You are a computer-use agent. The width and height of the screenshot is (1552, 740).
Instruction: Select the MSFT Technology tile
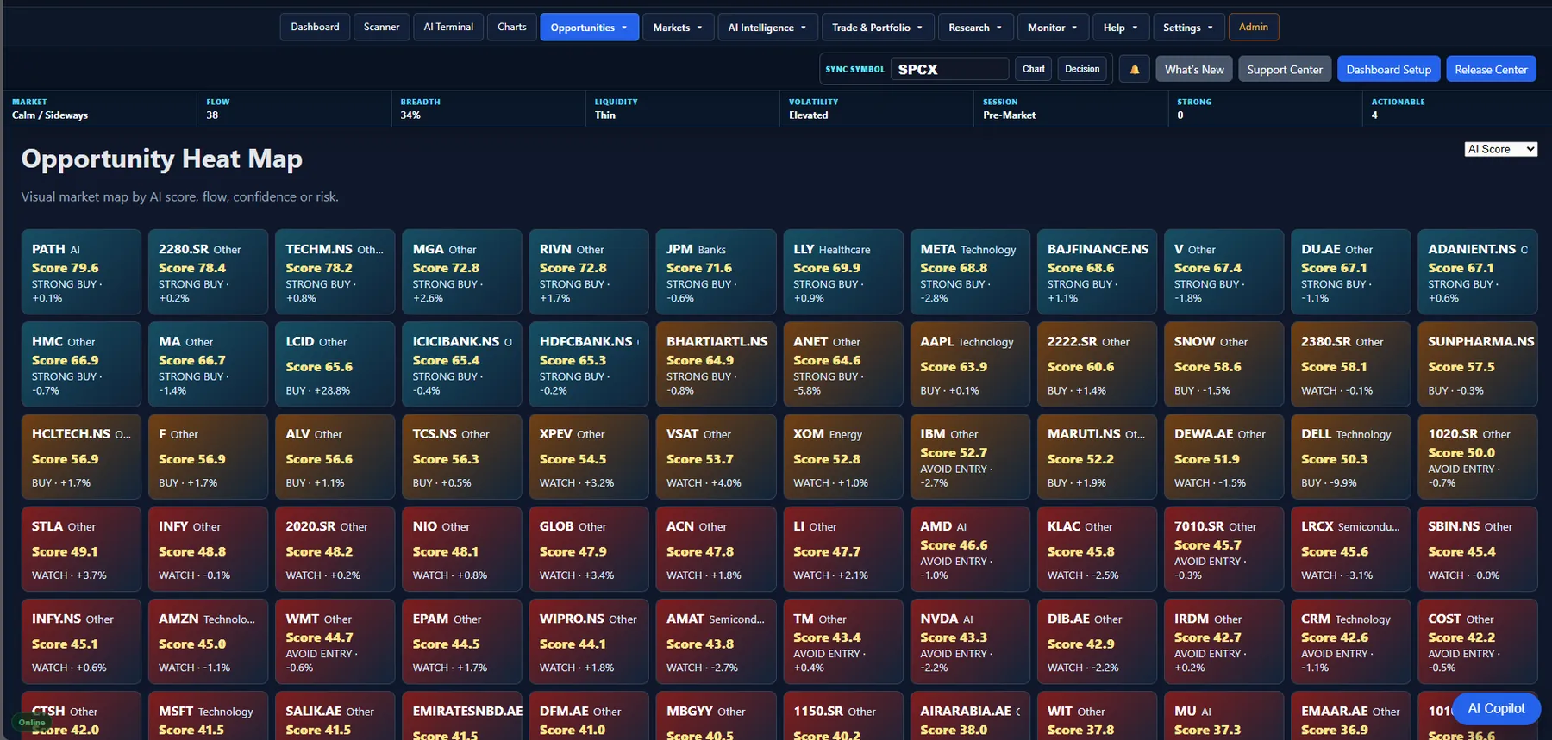coord(208,716)
